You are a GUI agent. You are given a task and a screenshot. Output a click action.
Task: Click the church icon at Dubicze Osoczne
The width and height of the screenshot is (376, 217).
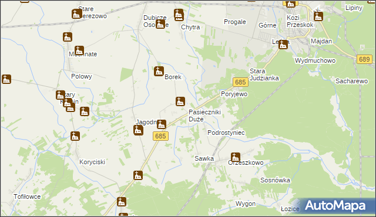pos(160,24)
